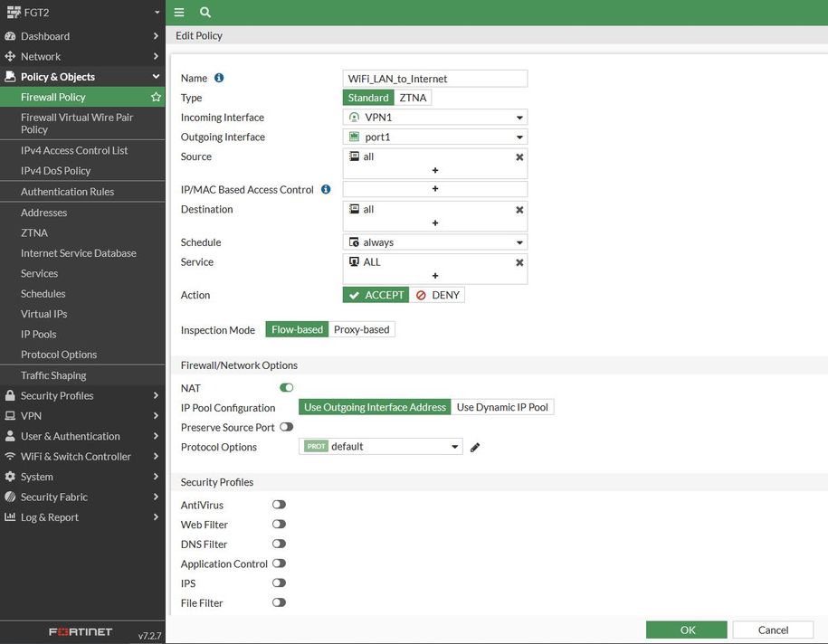This screenshot has height=644, width=828.
Task: Click the WiFi & Switch Controller icon
Action: 10,456
